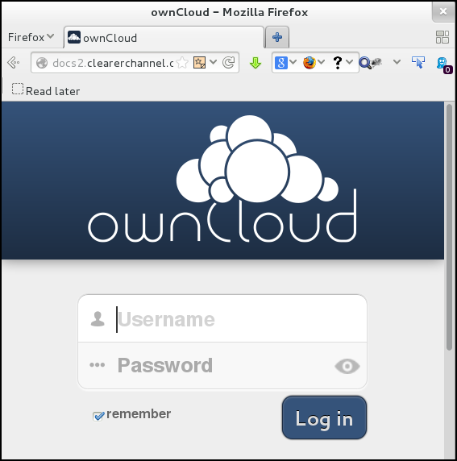Image resolution: width=457 pixels, height=461 pixels.
Task: Expand the bookmarks dropdown arrow in URL bar
Action: [214, 62]
